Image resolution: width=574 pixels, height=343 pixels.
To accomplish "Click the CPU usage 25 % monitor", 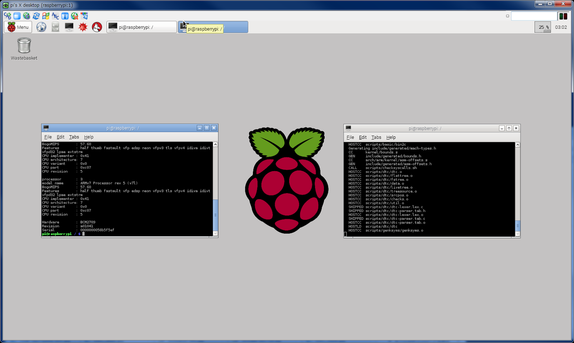I will coord(542,27).
